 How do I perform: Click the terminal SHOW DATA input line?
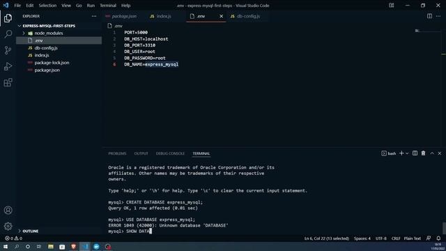(130, 231)
